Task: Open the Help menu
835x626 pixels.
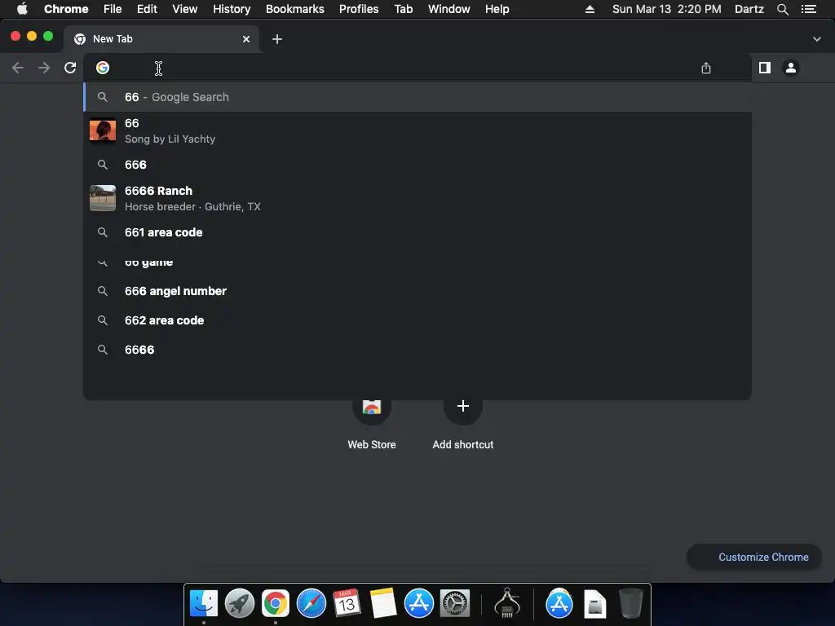Action: [x=497, y=9]
